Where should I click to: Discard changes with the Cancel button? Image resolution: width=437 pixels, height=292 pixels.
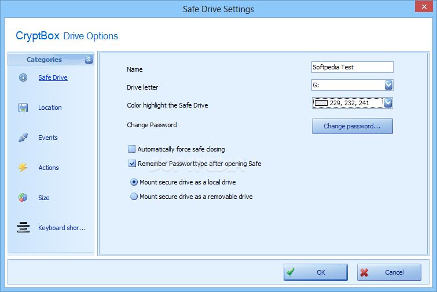pos(389,272)
